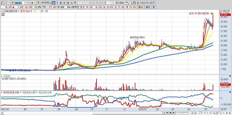
Task: Expand the stock code dropdown arrow
Action: pyautogui.click(x=26, y=3)
